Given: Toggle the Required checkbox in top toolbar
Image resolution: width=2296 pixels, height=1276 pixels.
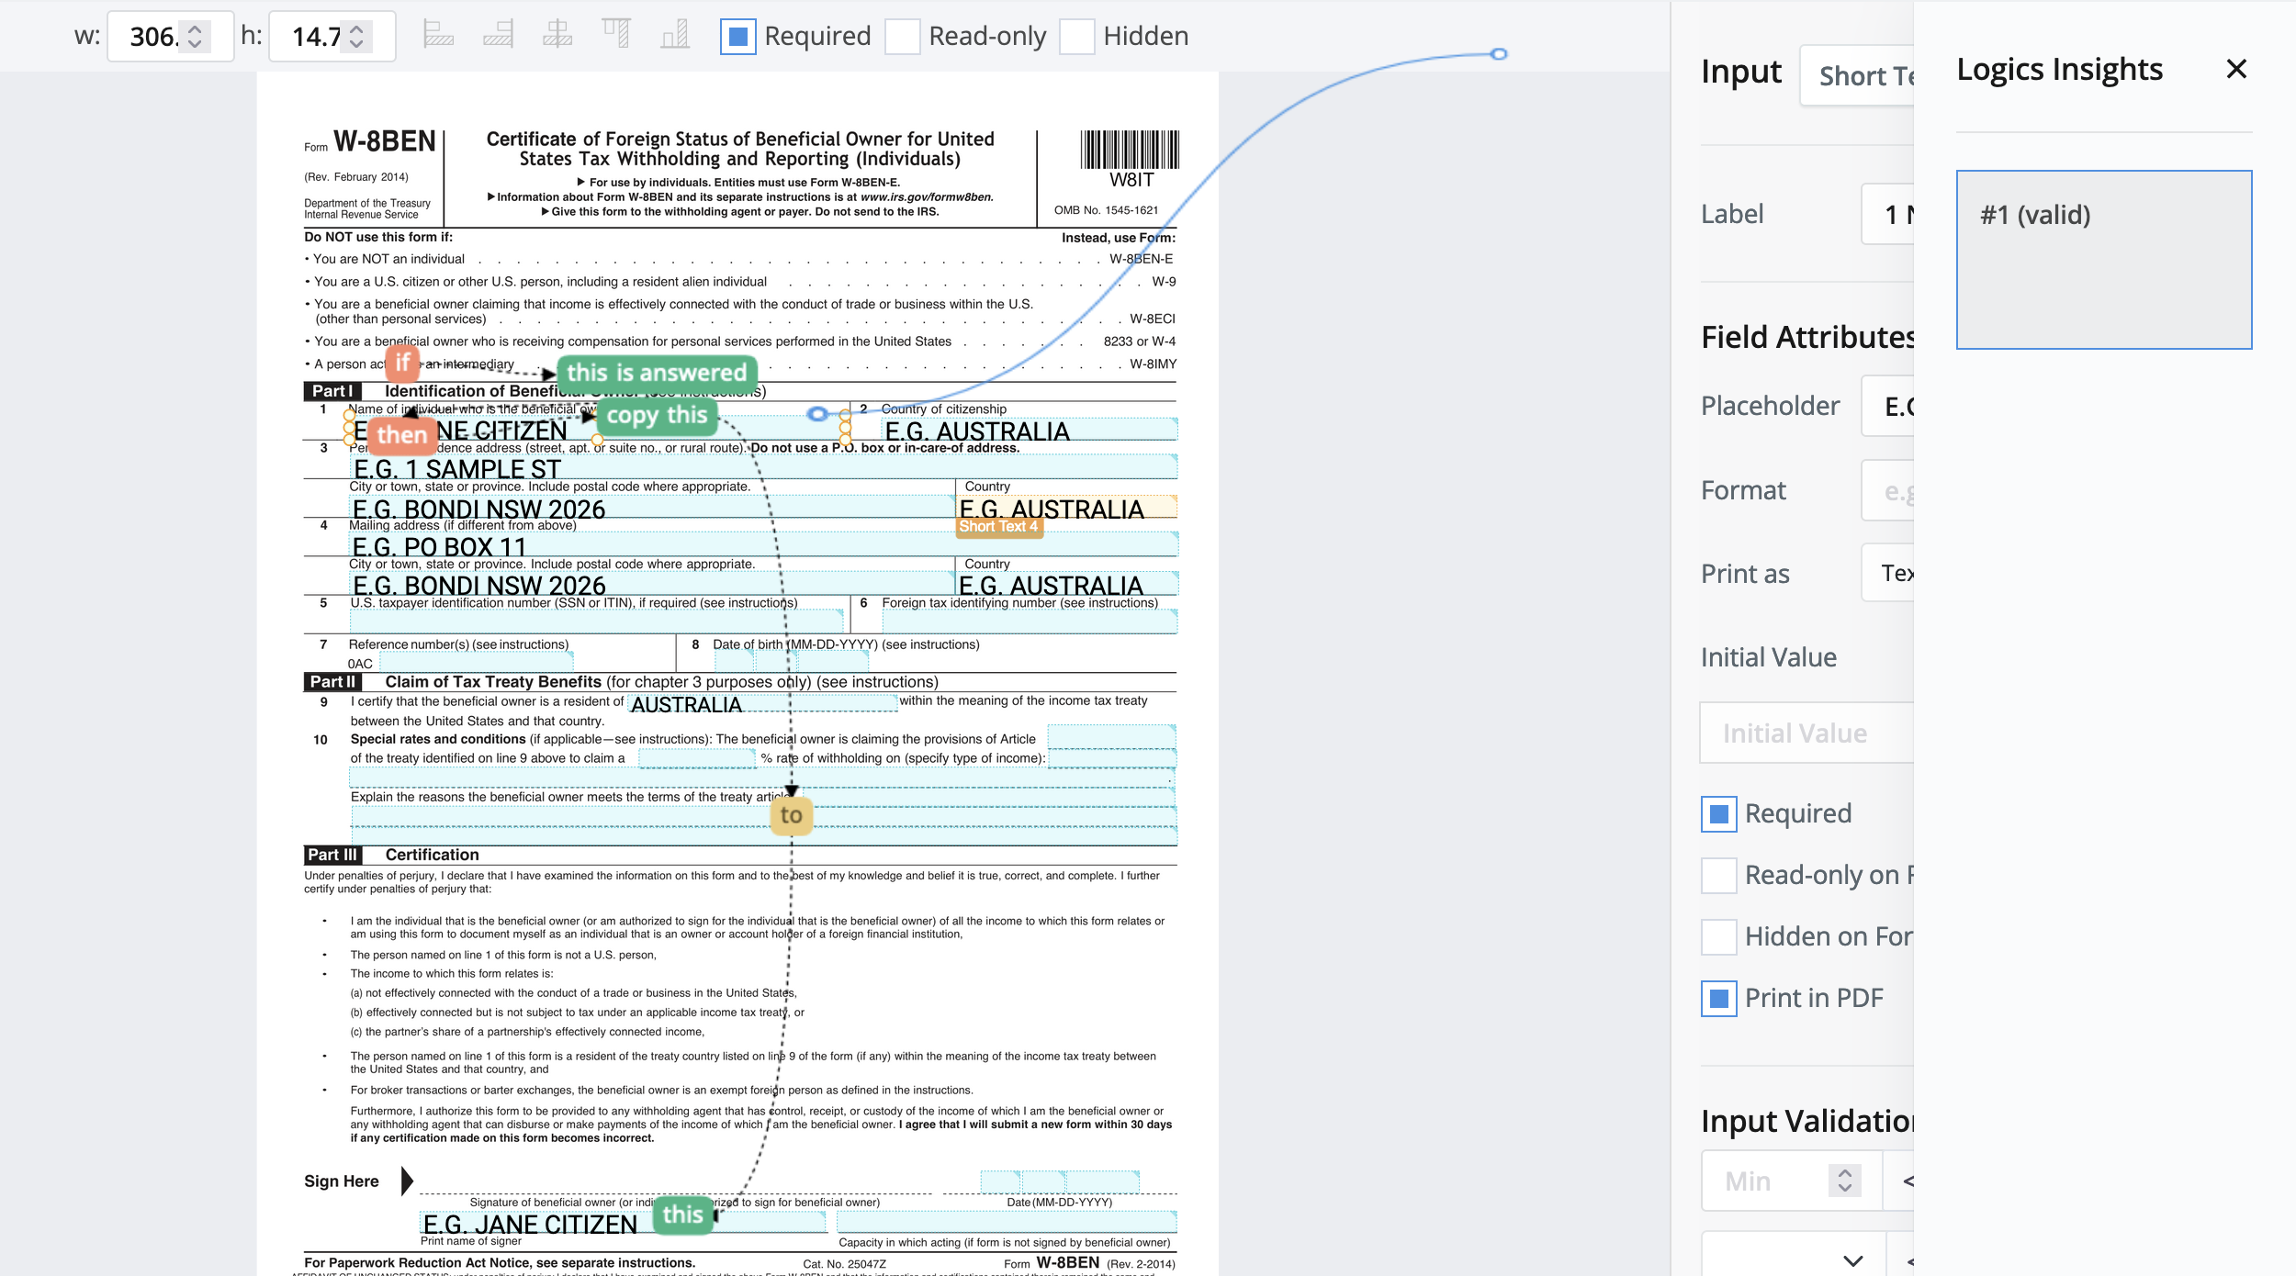Looking at the screenshot, I should tap(737, 37).
